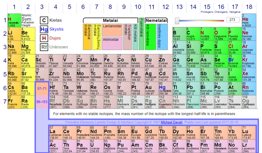The height and width of the screenshot is (153, 262).
Task: Click the Helium (He) element cell
Action: (x=248, y=21)
